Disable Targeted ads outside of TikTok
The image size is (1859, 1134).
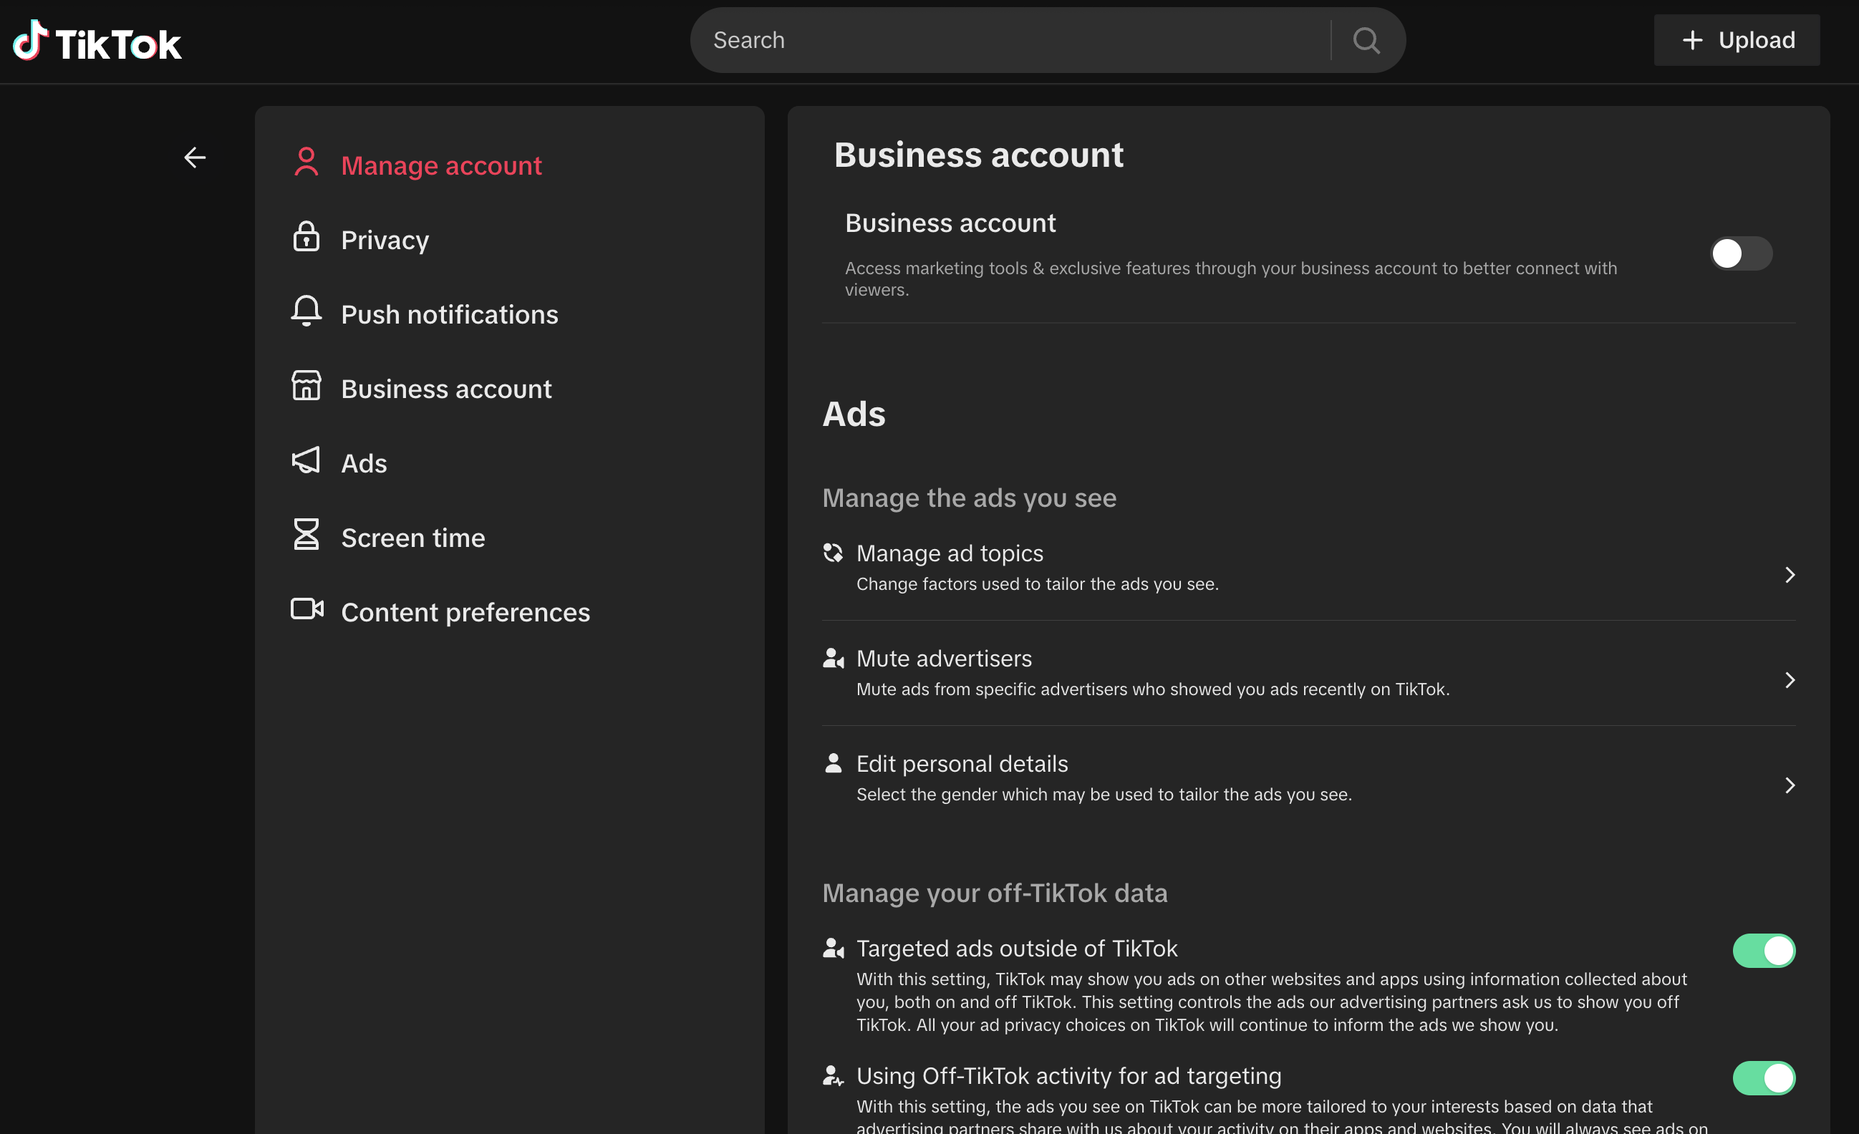pyautogui.click(x=1763, y=951)
